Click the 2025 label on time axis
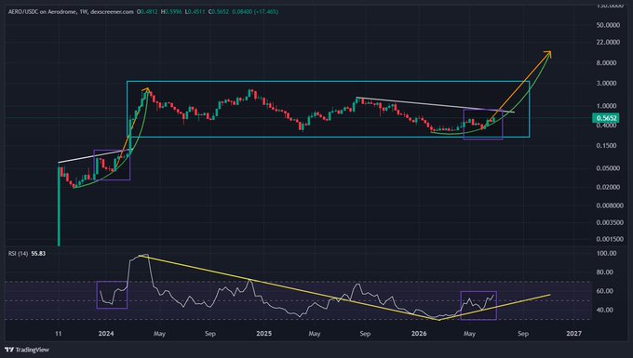 [264, 334]
